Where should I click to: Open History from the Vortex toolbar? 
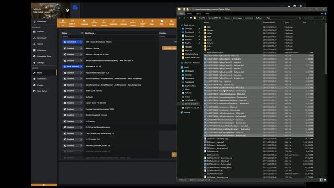152,22
